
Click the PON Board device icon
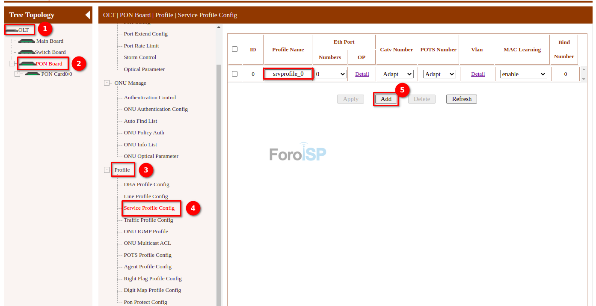click(27, 64)
